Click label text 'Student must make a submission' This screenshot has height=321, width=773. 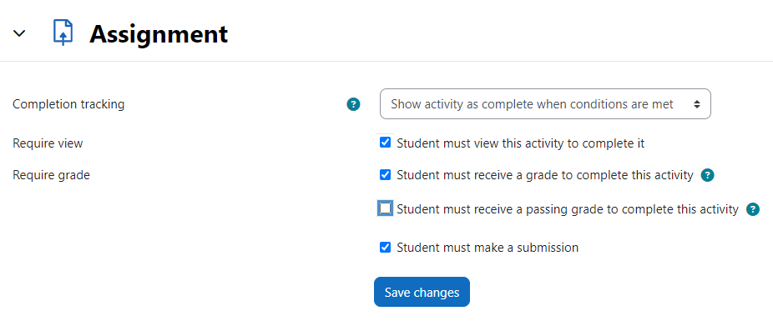tap(488, 247)
